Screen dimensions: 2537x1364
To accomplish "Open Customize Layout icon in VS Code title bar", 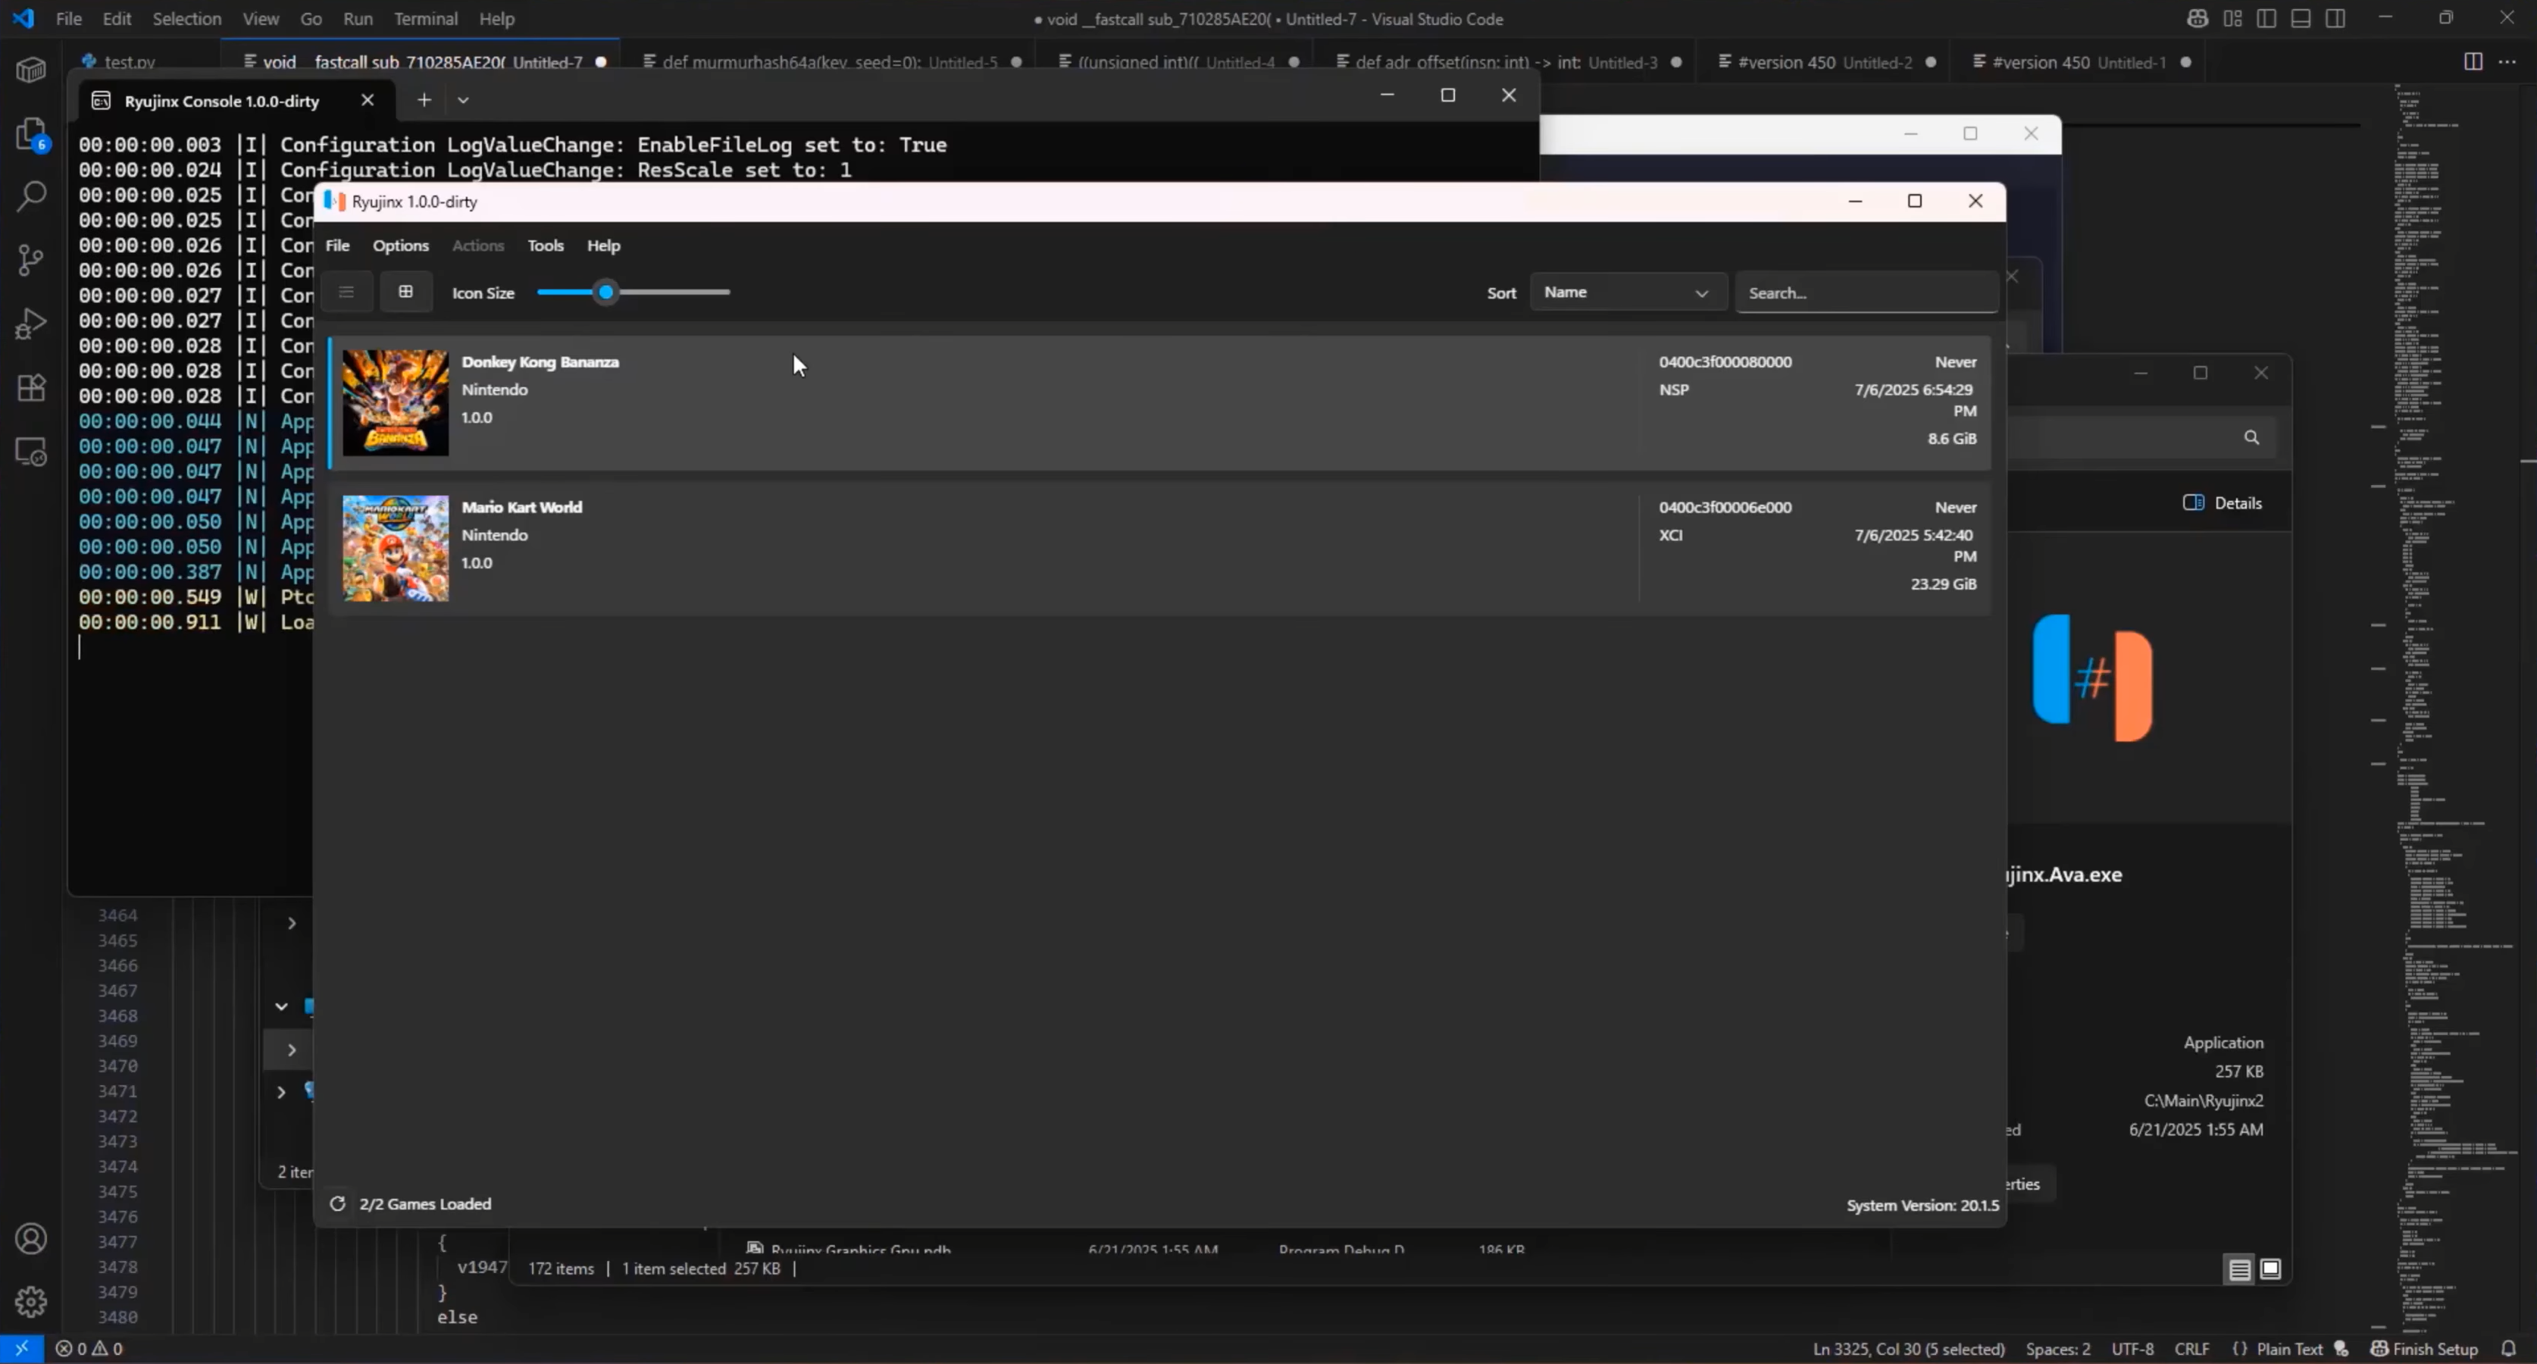I will tap(2232, 19).
